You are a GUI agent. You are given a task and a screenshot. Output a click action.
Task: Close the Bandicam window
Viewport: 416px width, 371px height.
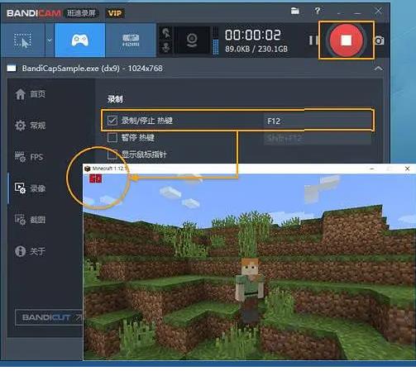379,11
